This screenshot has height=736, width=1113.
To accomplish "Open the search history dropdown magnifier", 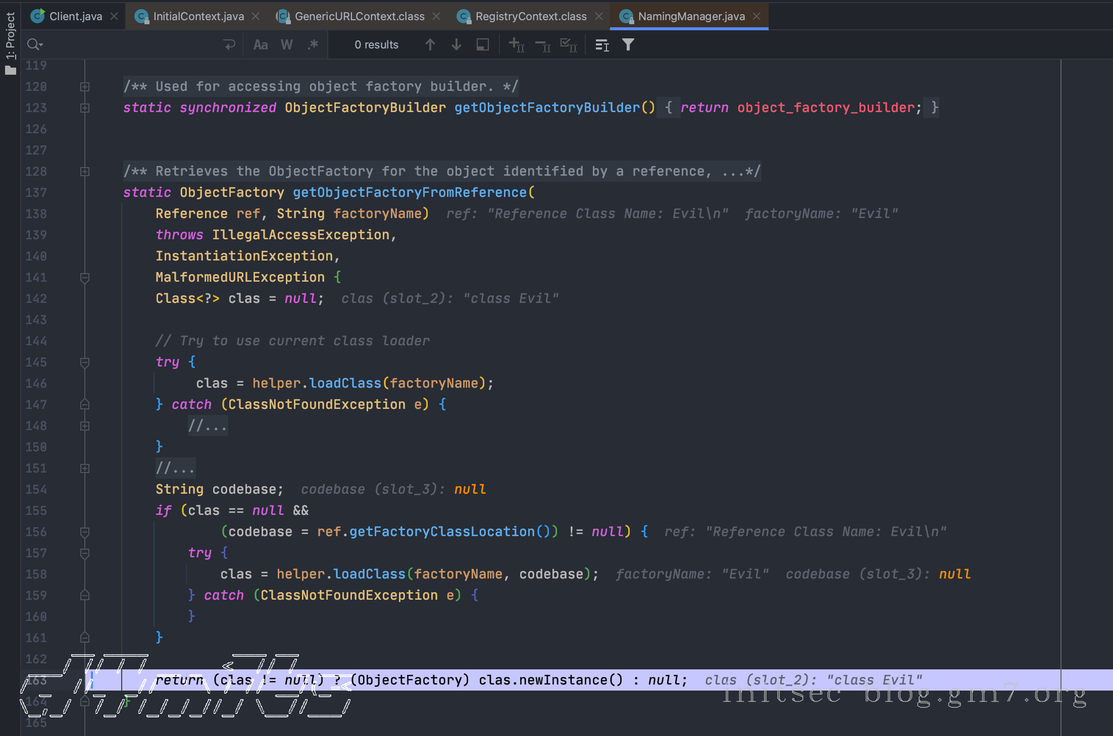I will tap(35, 45).
